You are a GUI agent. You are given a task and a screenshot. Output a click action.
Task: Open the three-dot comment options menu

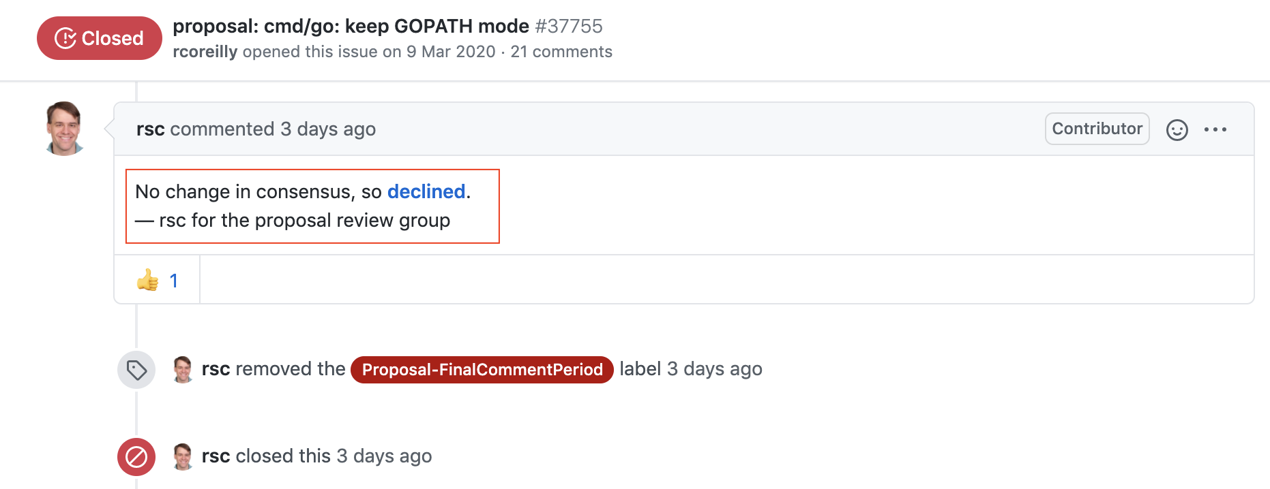point(1215,129)
